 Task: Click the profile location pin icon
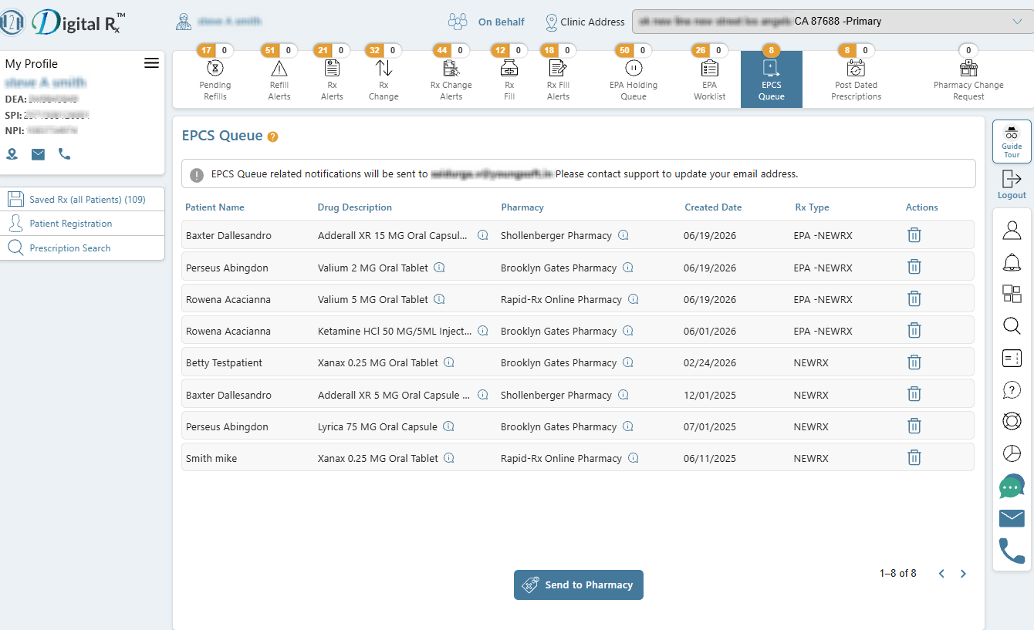[12, 154]
